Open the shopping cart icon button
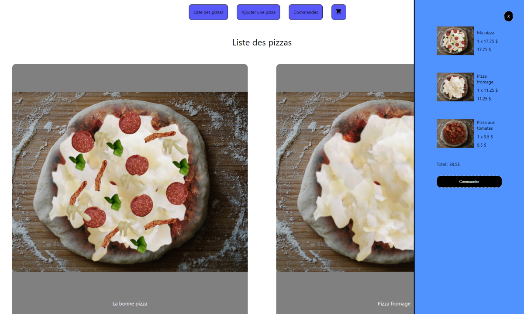The image size is (524, 314). click(x=338, y=12)
